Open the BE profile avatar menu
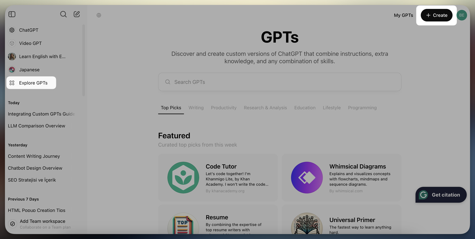475x239 pixels. tap(461, 15)
